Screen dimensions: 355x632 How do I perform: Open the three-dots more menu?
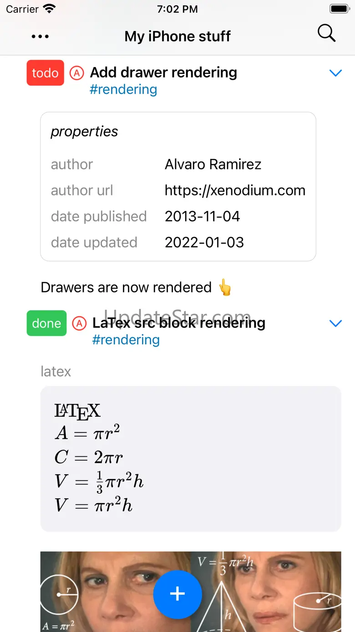41,36
